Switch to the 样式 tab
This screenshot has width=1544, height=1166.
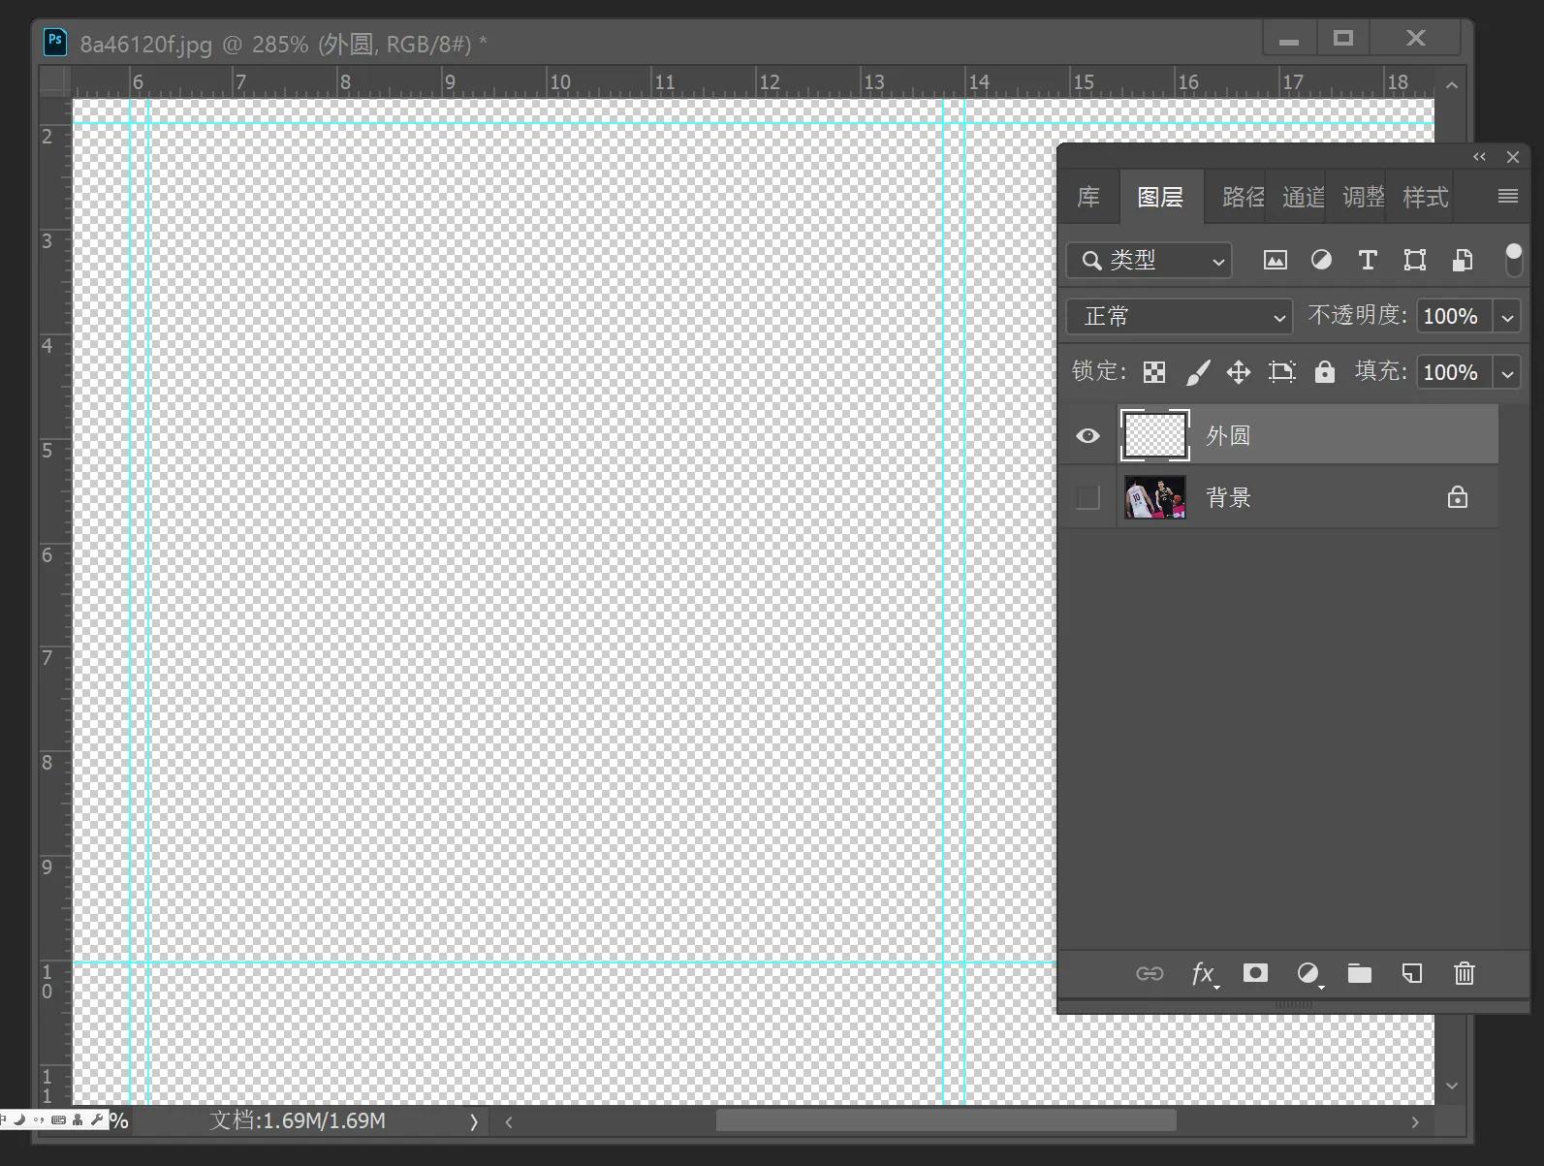pyautogui.click(x=1425, y=197)
